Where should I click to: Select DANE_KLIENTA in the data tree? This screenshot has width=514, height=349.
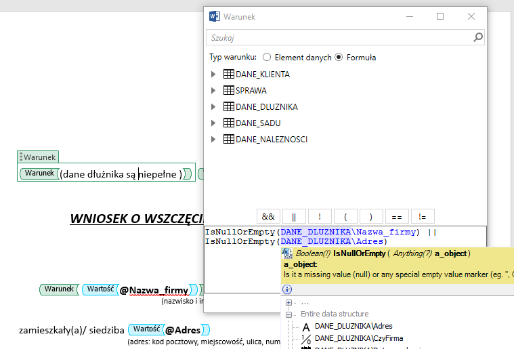click(x=263, y=75)
